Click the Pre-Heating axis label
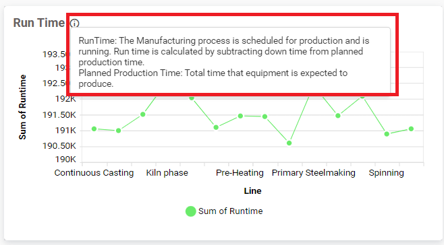Viewport: 444px width, 245px height. click(x=240, y=173)
